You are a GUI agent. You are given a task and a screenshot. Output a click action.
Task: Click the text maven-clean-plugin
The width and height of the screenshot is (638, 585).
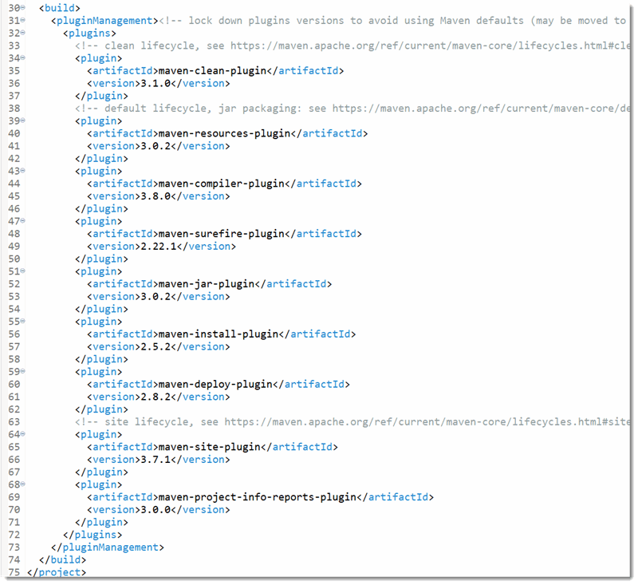pyautogui.click(x=212, y=71)
